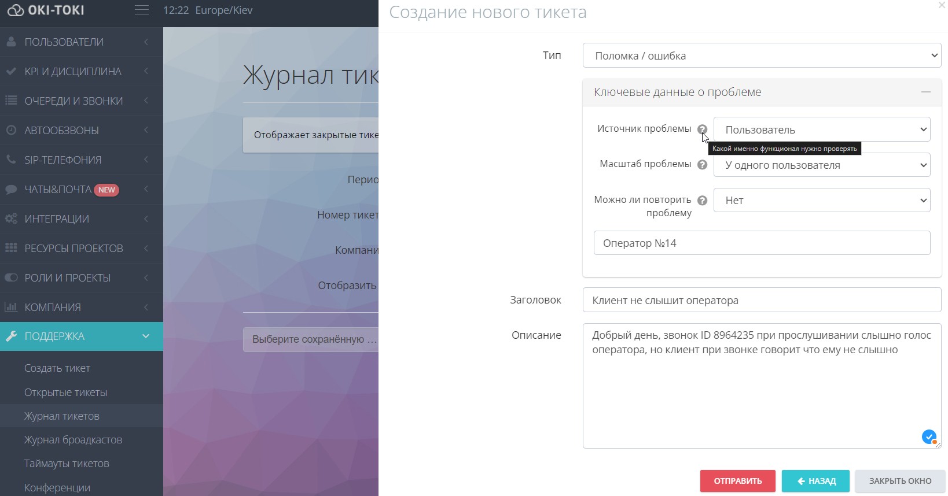Open the Источник проблемы dropdown
This screenshot has width=948, height=496.
coord(822,129)
